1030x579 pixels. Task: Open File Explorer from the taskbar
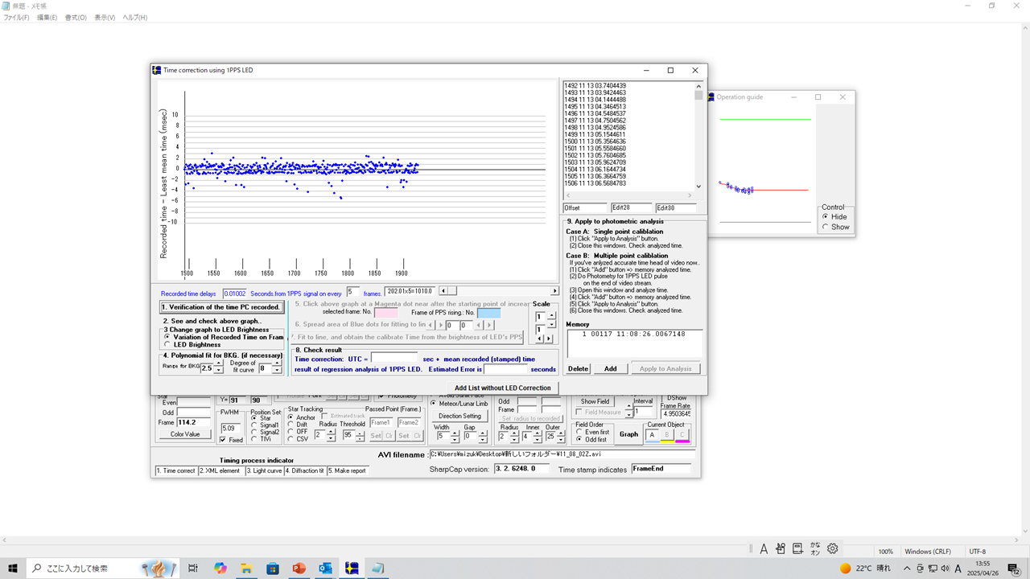[x=246, y=568]
